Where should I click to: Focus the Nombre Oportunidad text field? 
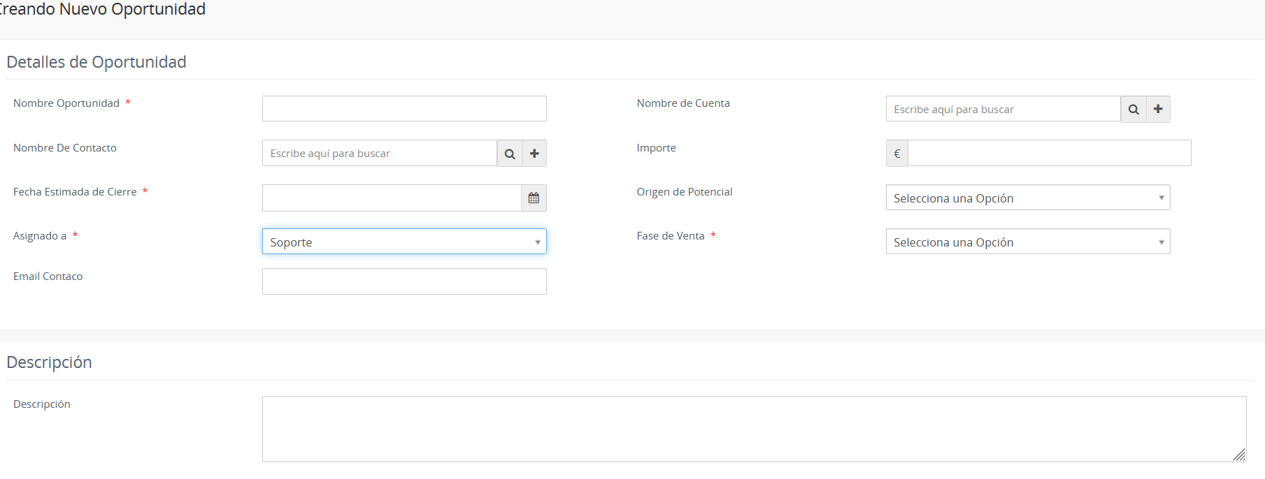point(404,109)
